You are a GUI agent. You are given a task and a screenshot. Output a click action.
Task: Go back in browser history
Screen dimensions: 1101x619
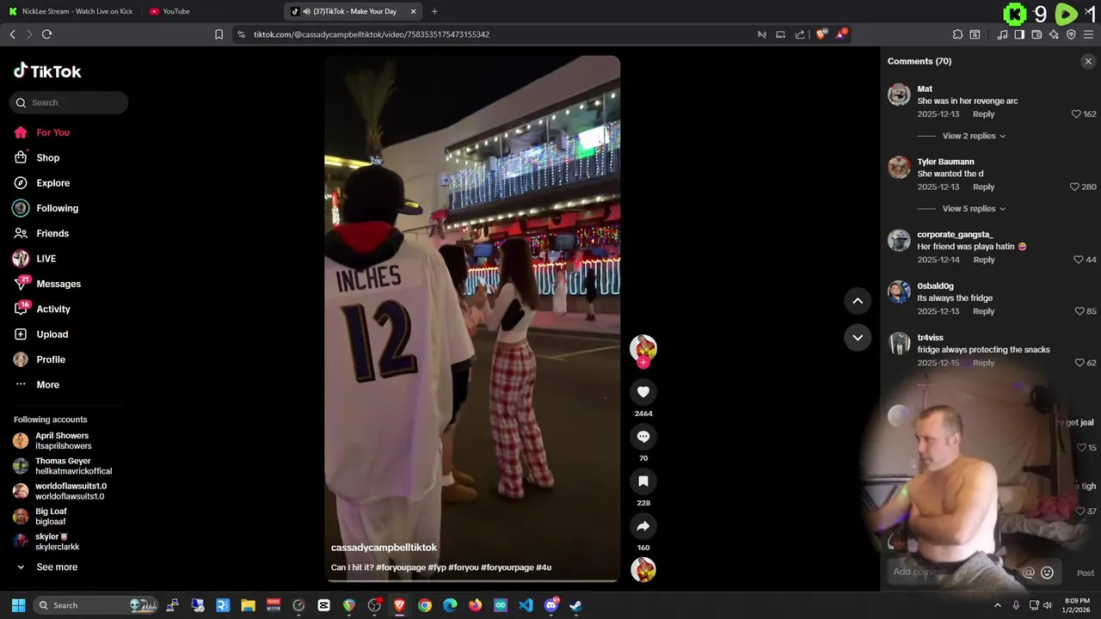tap(12, 34)
